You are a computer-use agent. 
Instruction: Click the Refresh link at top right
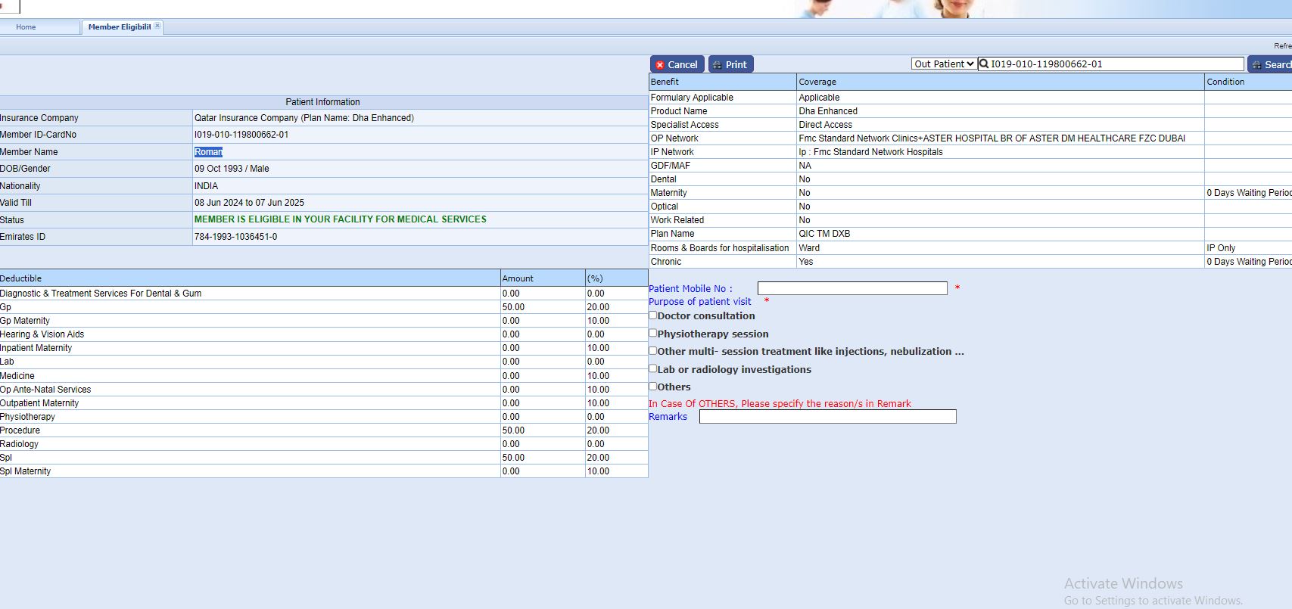coord(1282,46)
